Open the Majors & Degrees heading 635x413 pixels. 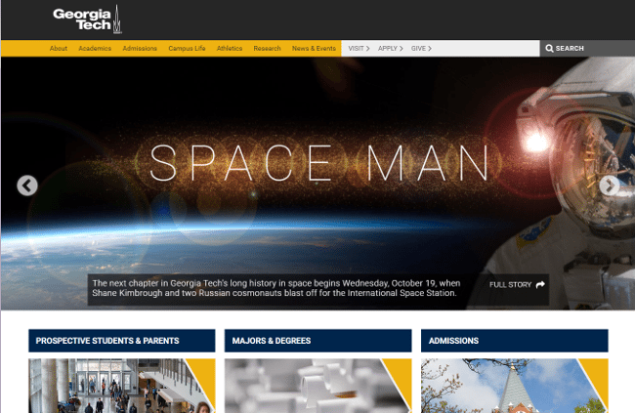317,341
